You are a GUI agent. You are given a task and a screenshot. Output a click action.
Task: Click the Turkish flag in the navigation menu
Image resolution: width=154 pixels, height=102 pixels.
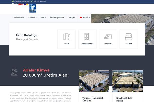click(81, 18)
